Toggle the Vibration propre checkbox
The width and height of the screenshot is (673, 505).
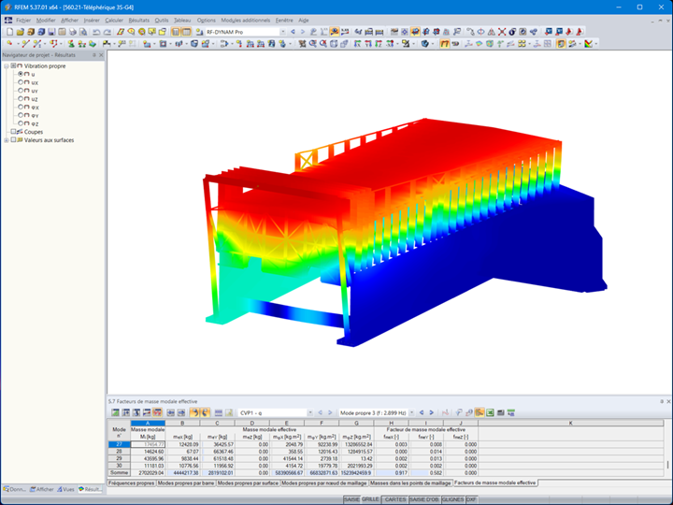click(x=13, y=65)
